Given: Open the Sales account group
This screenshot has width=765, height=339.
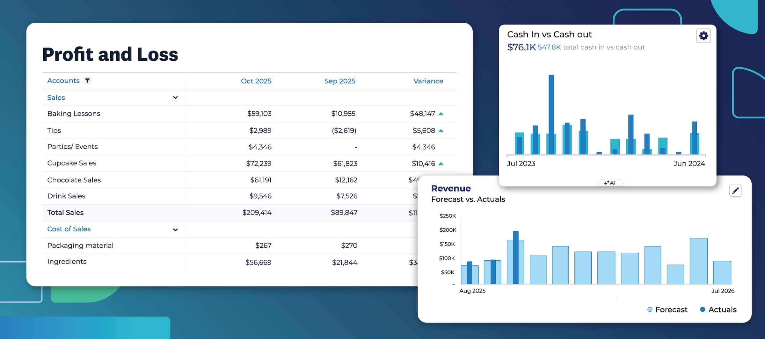Looking at the screenshot, I should click(56, 97).
